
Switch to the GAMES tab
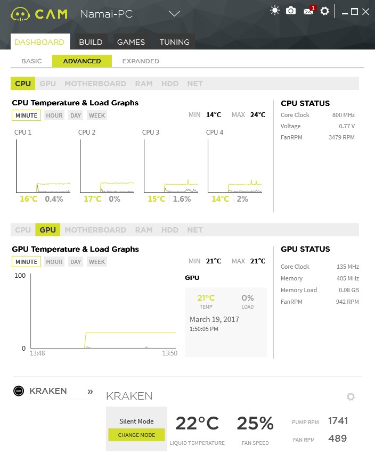131,42
